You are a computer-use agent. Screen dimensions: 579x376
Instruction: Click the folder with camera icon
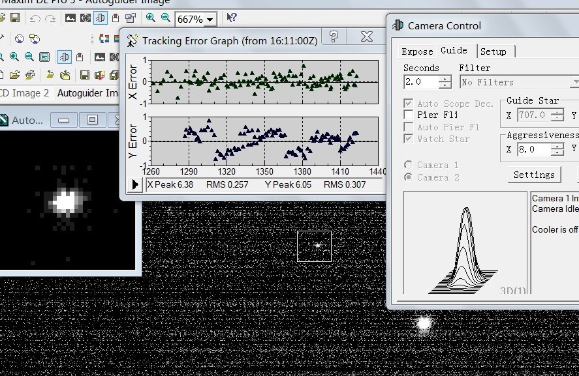click(x=29, y=75)
